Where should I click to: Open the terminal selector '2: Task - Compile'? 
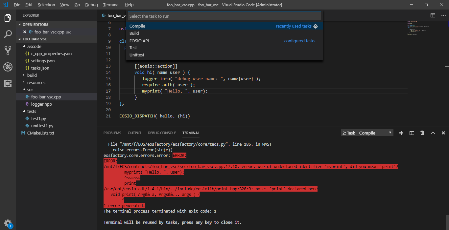point(367,133)
